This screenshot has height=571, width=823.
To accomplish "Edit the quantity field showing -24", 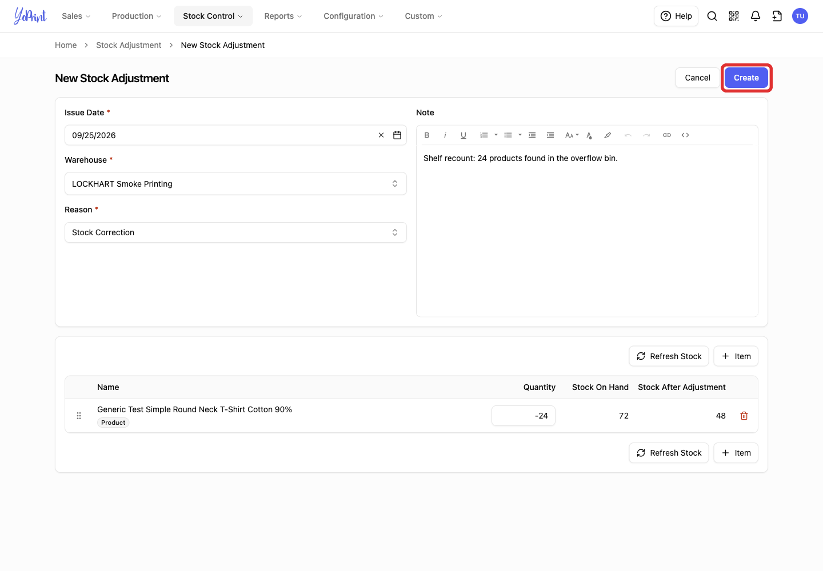I will pyautogui.click(x=524, y=416).
